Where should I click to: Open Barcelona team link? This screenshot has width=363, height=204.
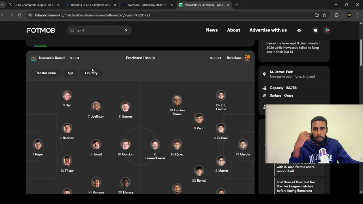coord(234,58)
